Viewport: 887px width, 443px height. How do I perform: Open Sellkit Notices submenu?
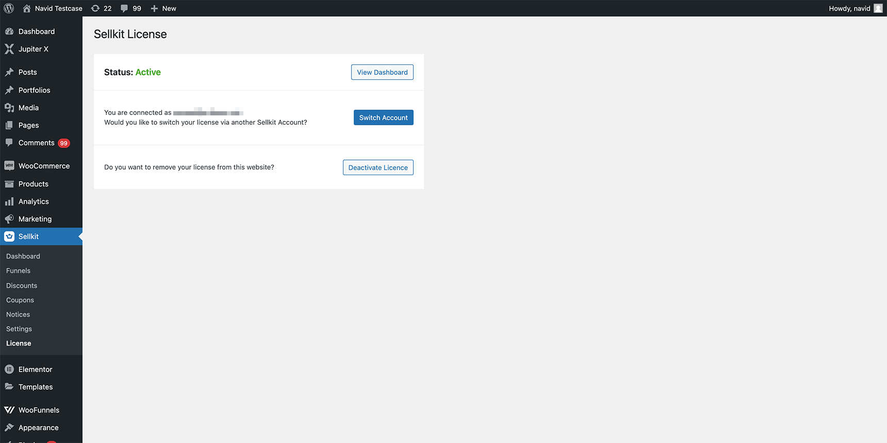click(18, 314)
